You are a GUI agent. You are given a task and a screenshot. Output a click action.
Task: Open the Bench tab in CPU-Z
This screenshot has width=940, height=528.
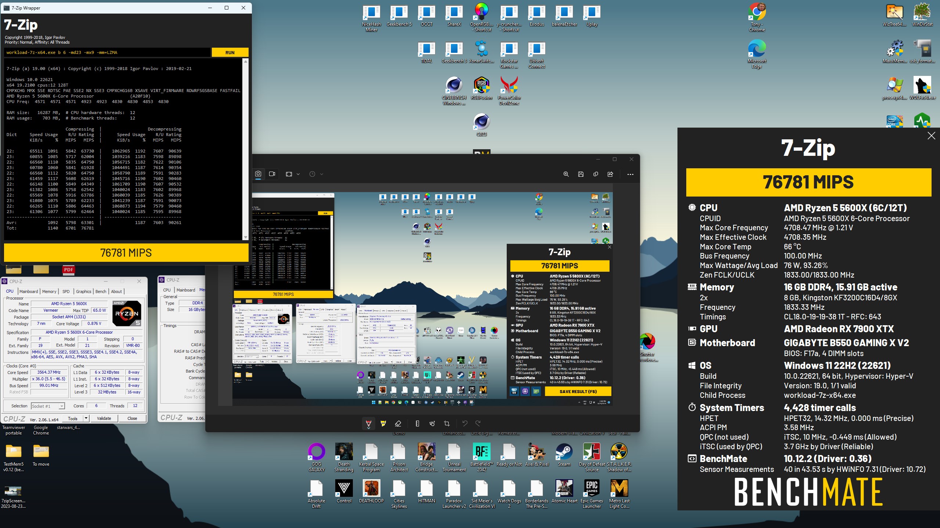(101, 291)
